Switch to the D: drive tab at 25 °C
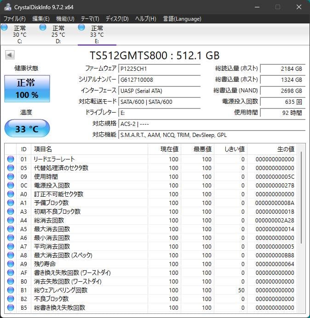The height and width of the screenshot is (318, 310). click(x=58, y=34)
